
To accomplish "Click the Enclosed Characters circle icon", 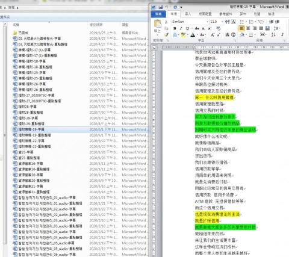I will tap(234, 35).
